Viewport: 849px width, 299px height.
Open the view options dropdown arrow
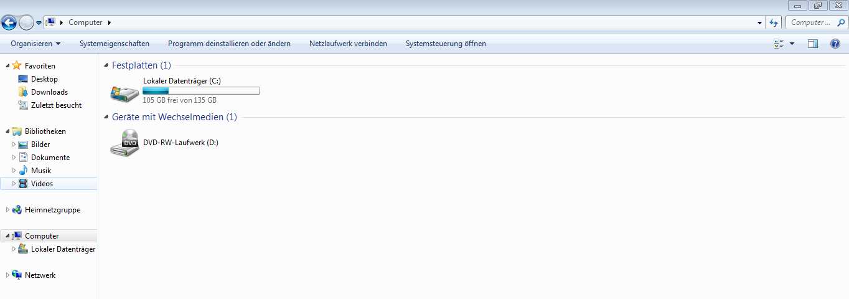click(792, 44)
